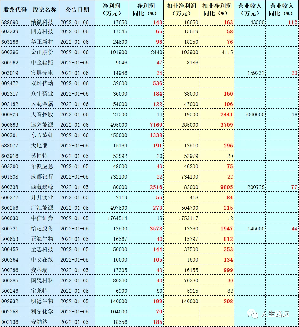Select the 公告日期 column header

click(77, 9)
